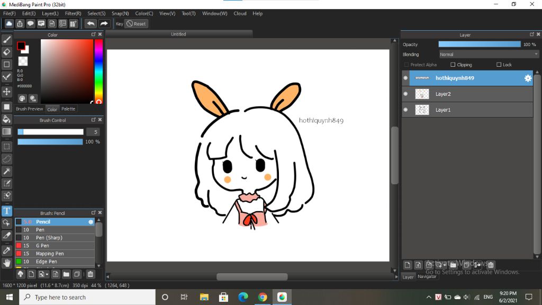Choose the Select Pen tool
Viewport: 542px width, 305px height.
(6, 183)
